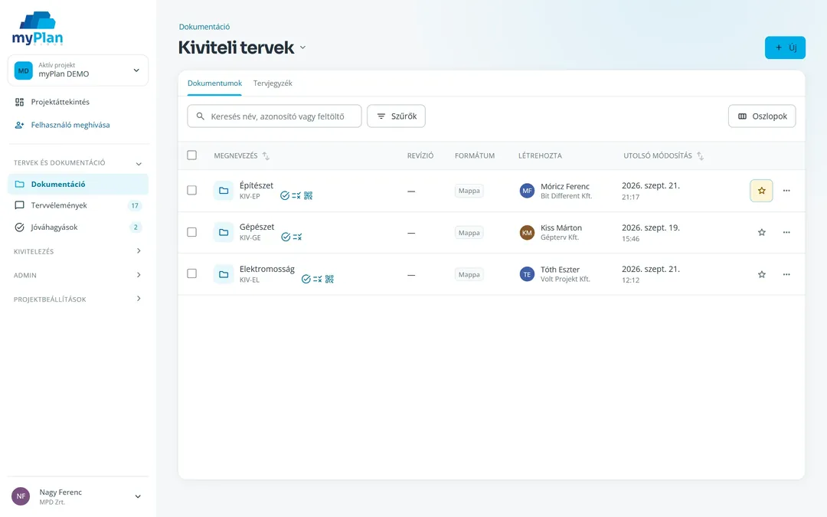This screenshot has width=827, height=517.
Task: Open the active project myPlan DEMO dropdown
Action: [78, 70]
